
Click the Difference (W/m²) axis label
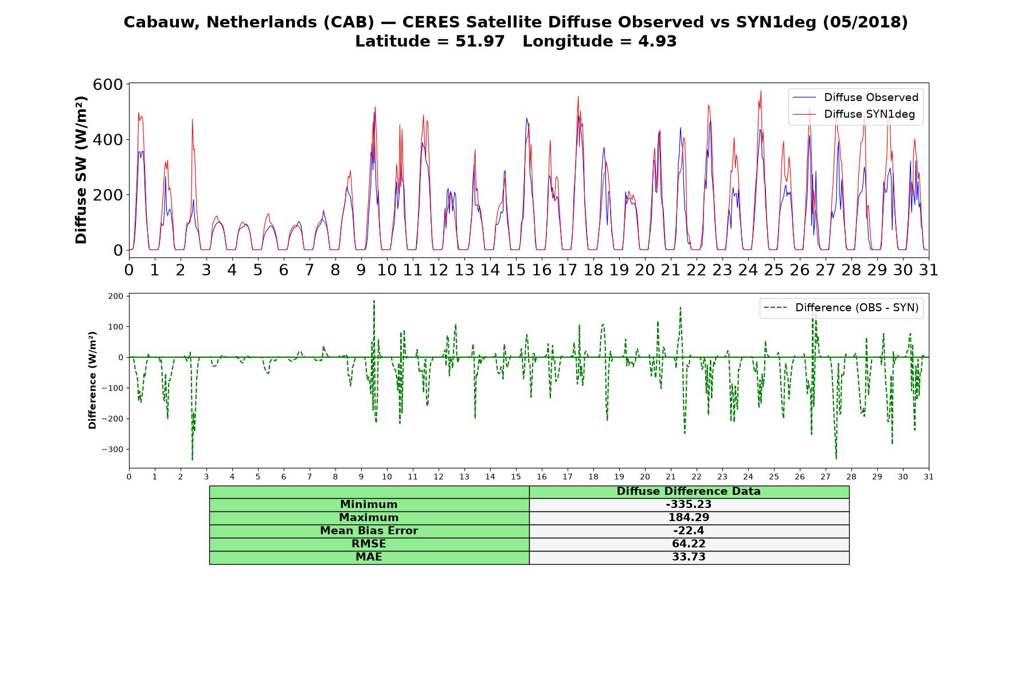92,380
